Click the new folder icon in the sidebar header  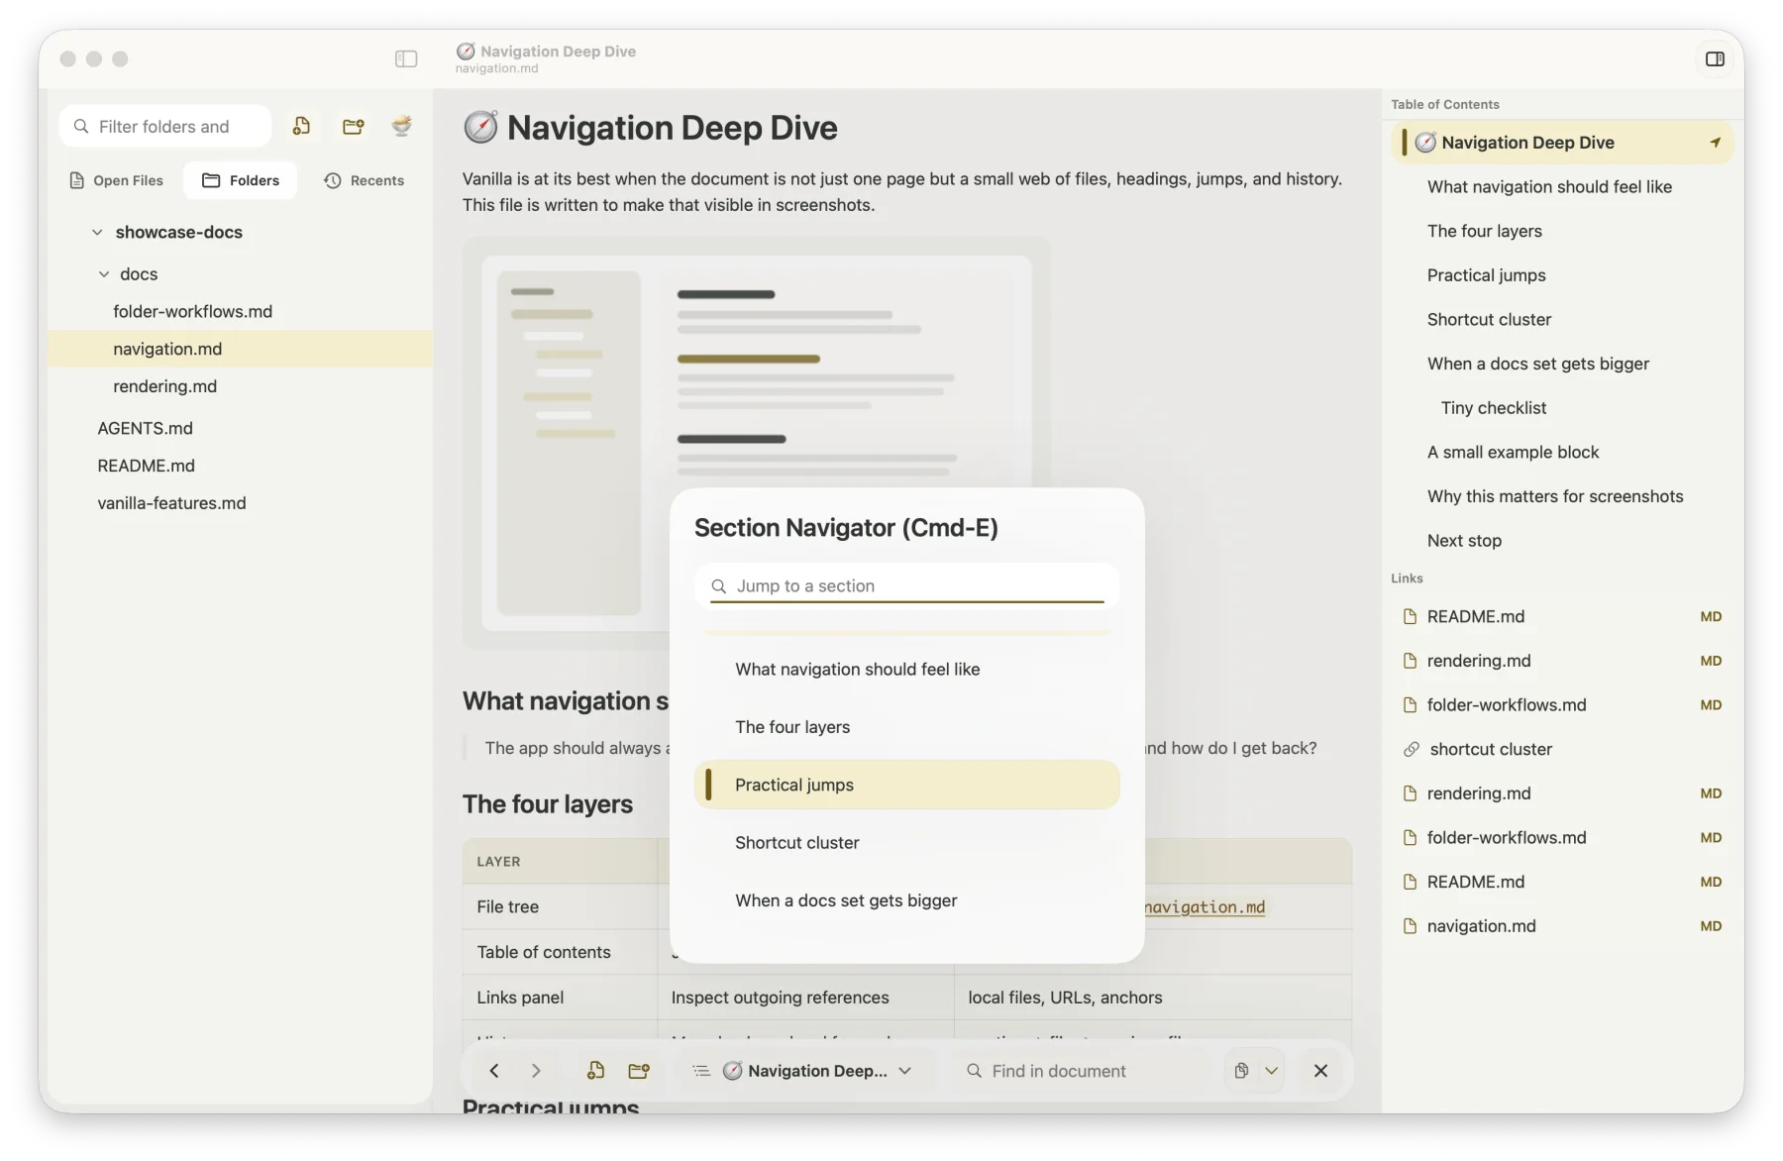(x=353, y=126)
